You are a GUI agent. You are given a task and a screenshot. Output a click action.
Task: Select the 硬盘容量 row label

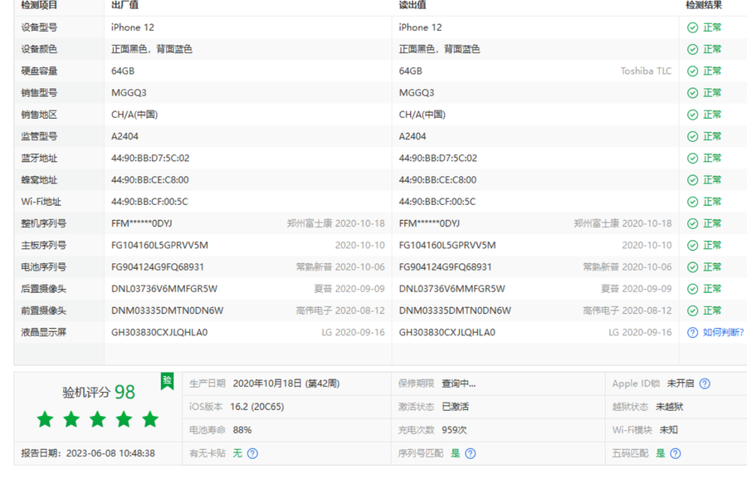[x=39, y=71]
